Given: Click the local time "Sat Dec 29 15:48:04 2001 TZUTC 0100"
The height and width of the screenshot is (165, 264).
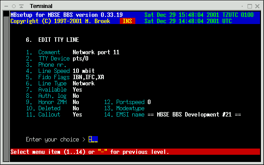Looking at the screenshot, I should pos(199,15).
